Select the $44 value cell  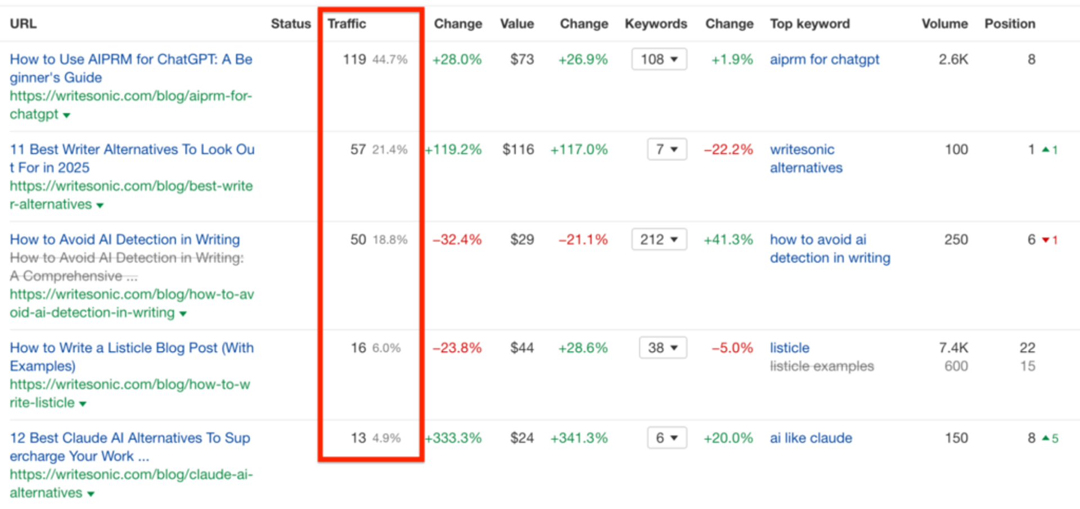pyautogui.click(x=522, y=348)
